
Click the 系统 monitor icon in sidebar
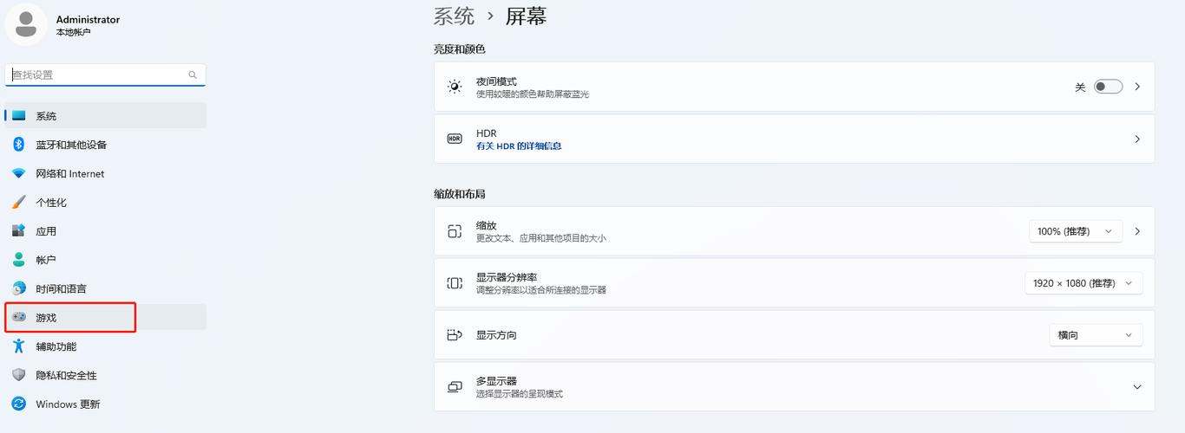point(19,116)
